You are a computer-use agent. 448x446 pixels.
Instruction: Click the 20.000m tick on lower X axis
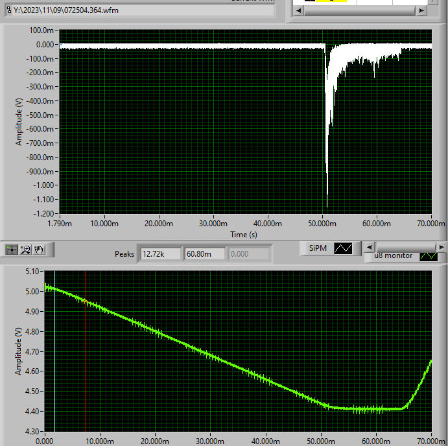pos(155,441)
